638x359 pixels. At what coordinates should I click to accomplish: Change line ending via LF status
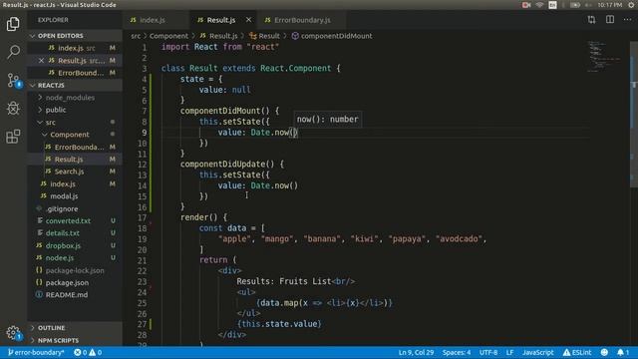tap(509, 352)
